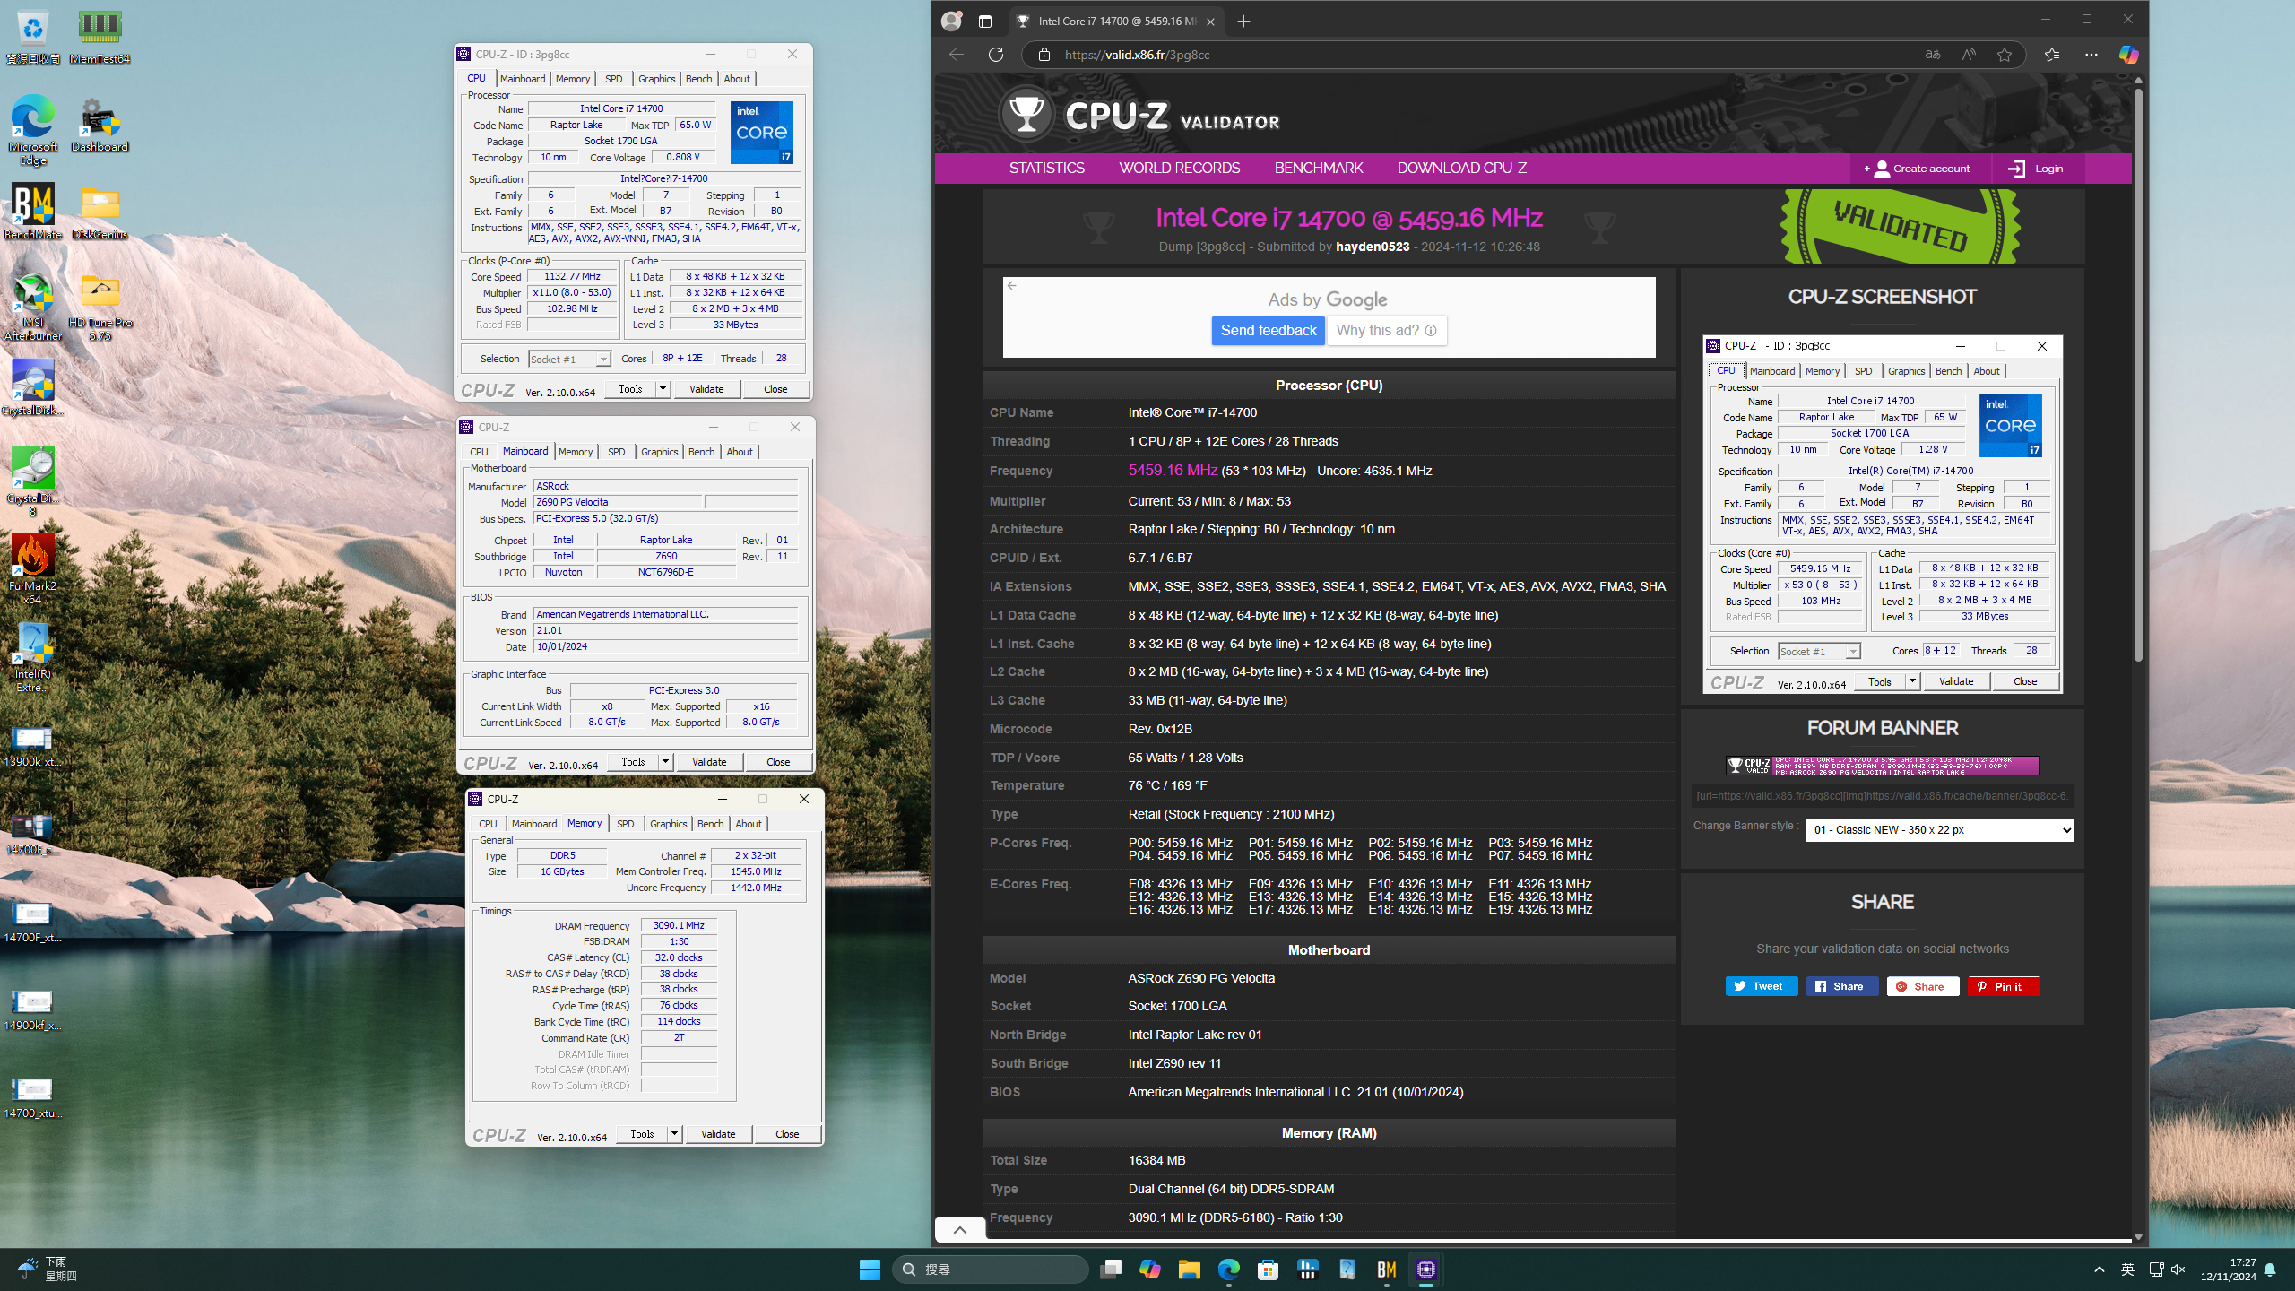Viewport: 2295px width, 1291px height.
Task: Click the CPU-Z screenshot thumbnail
Action: coord(1882,515)
